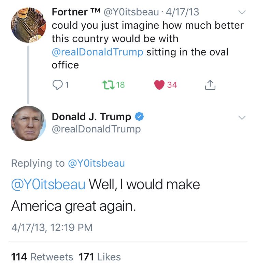Click @Y0itsbeau in 'Replying to' line
The width and height of the screenshot is (256, 270).
tap(96, 163)
